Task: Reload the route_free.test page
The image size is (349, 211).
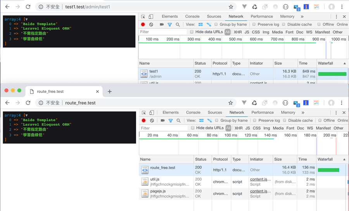Action: [28, 103]
